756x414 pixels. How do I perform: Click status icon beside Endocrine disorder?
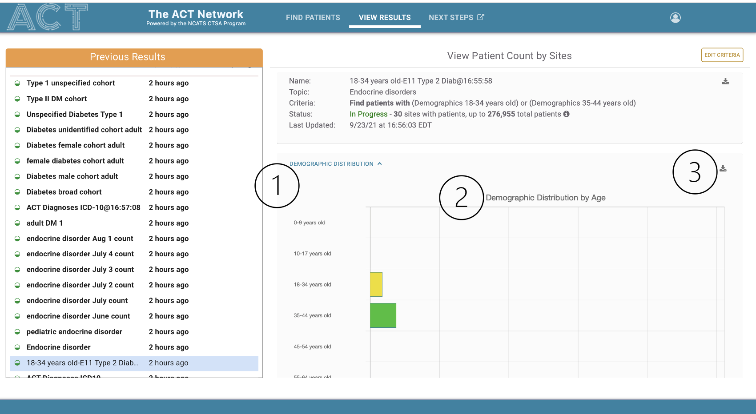click(x=17, y=347)
